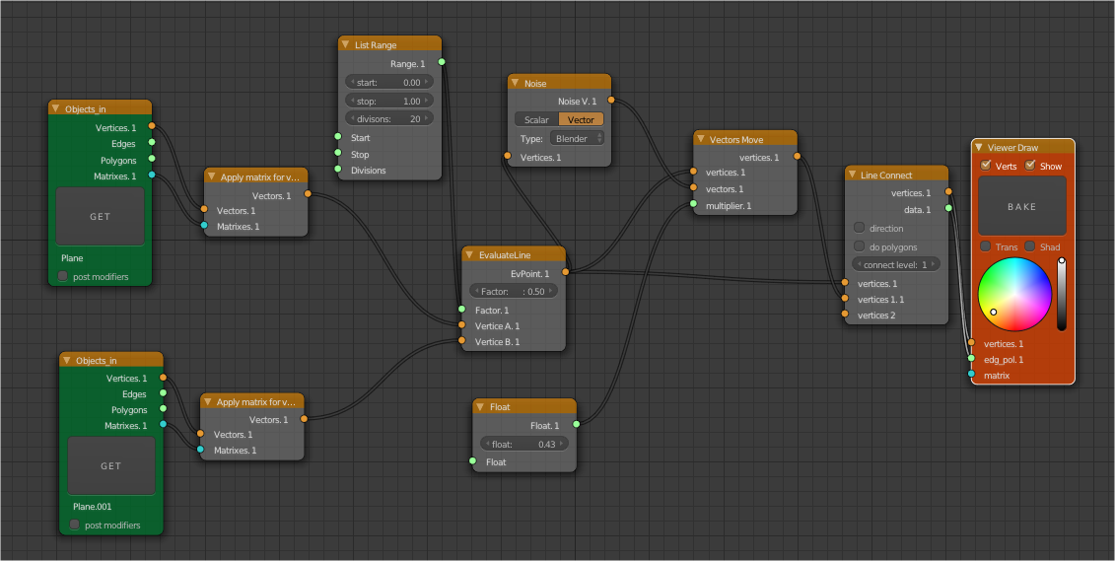Collapse the Plane.001 Objects_in node
Image resolution: width=1115 pixels, height=561 pixels.
point(67,360)
